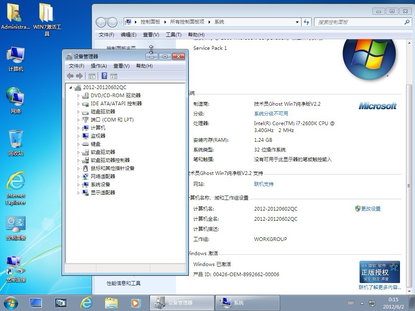Open 操作(A) menu in Device Manager
This screenshot has width=415, height=311.
pyautogui.click(x=99, y=66)
